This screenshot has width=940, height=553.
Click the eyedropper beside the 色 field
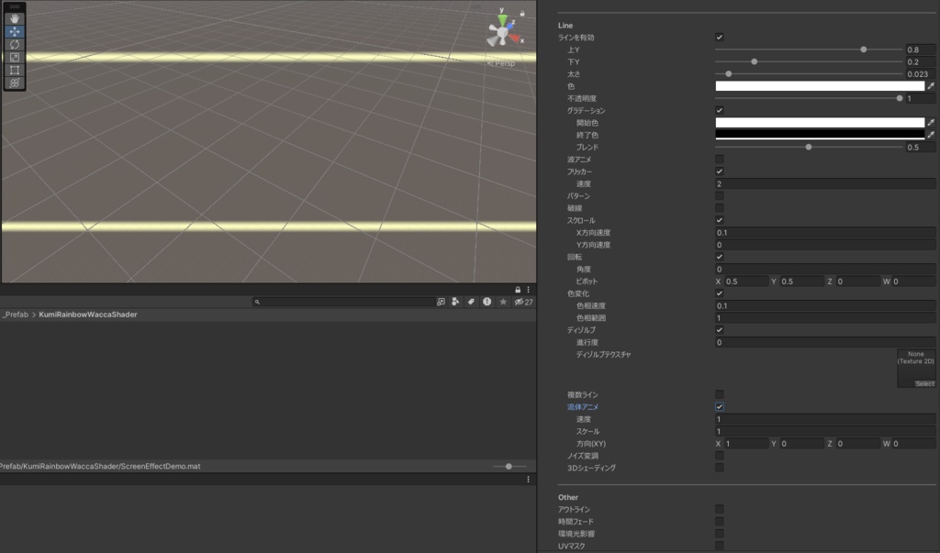pyautogui.click(x=931, y=85)
